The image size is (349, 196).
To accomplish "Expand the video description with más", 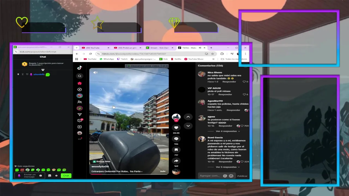I will pyautogui.click(x=163, y=171).
